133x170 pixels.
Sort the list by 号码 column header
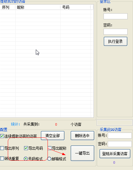[x=76, y=7]
